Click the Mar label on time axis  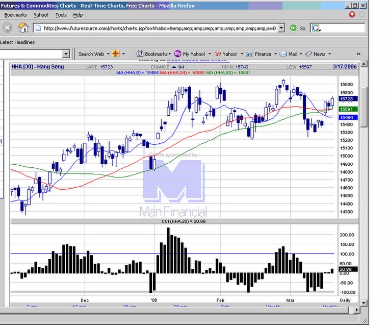click(x=290, y=300)
